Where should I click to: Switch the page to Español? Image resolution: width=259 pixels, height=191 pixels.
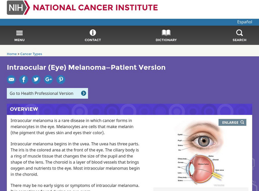(245, 22)
